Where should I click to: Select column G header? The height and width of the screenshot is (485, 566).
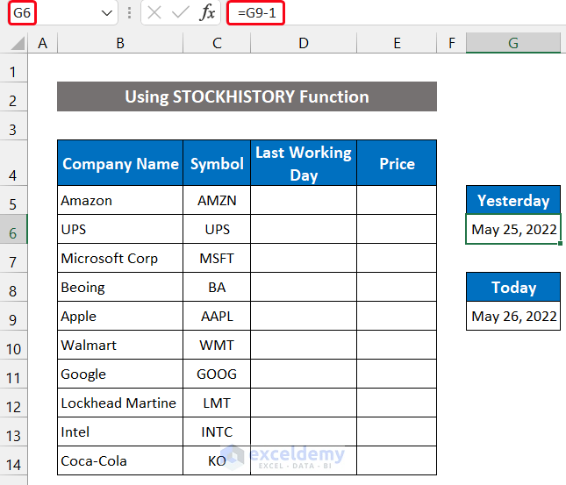pyautogui.click(x=513, y=43)
